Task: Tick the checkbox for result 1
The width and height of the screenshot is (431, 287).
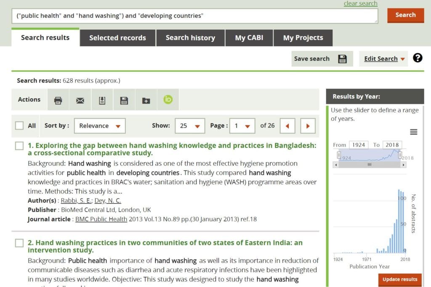Action: coord(19,146)
